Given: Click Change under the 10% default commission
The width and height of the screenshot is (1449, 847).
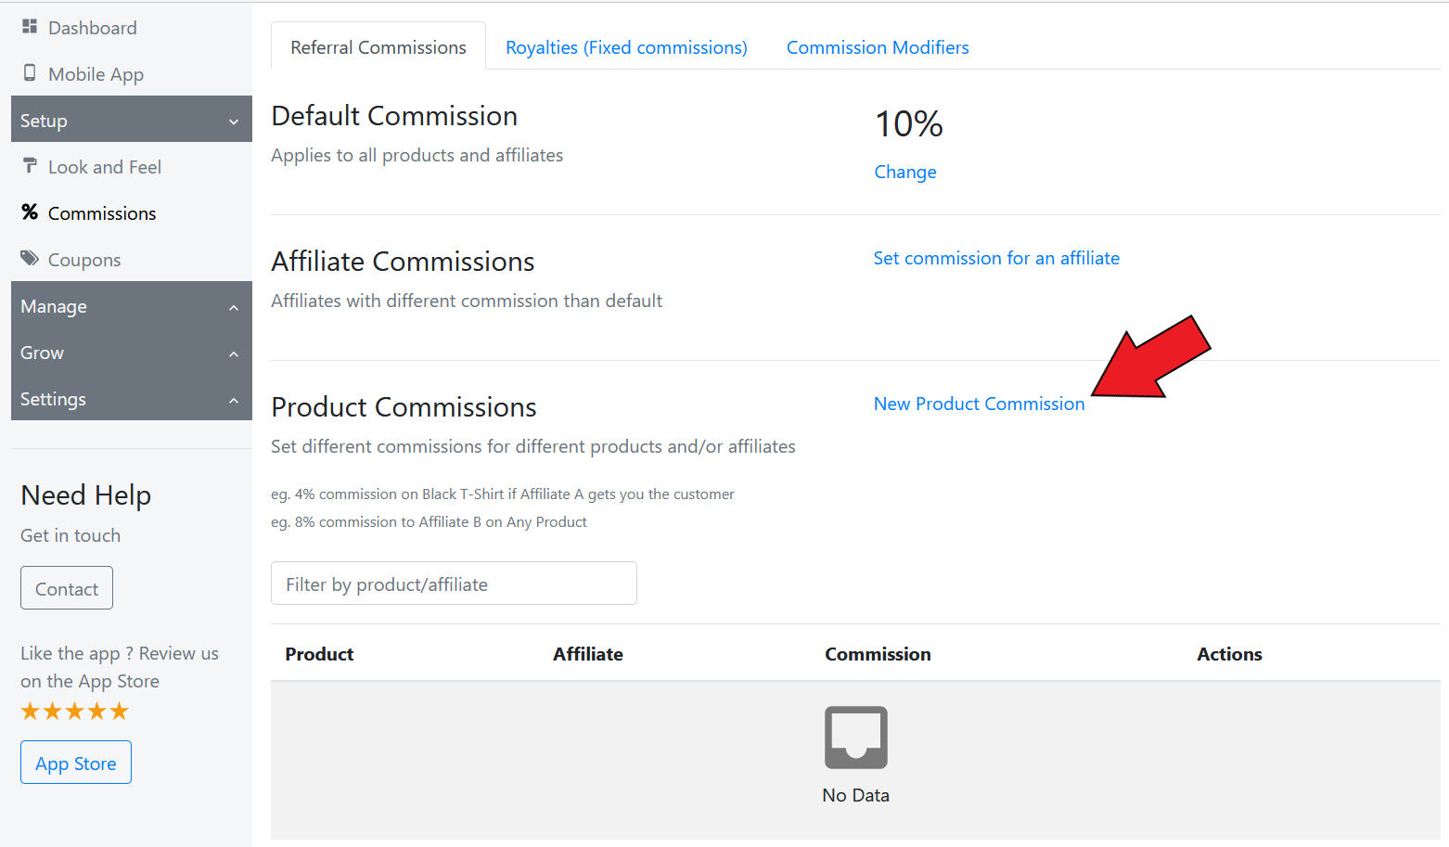Looking at the screenshot, I should tap(905, 172).
